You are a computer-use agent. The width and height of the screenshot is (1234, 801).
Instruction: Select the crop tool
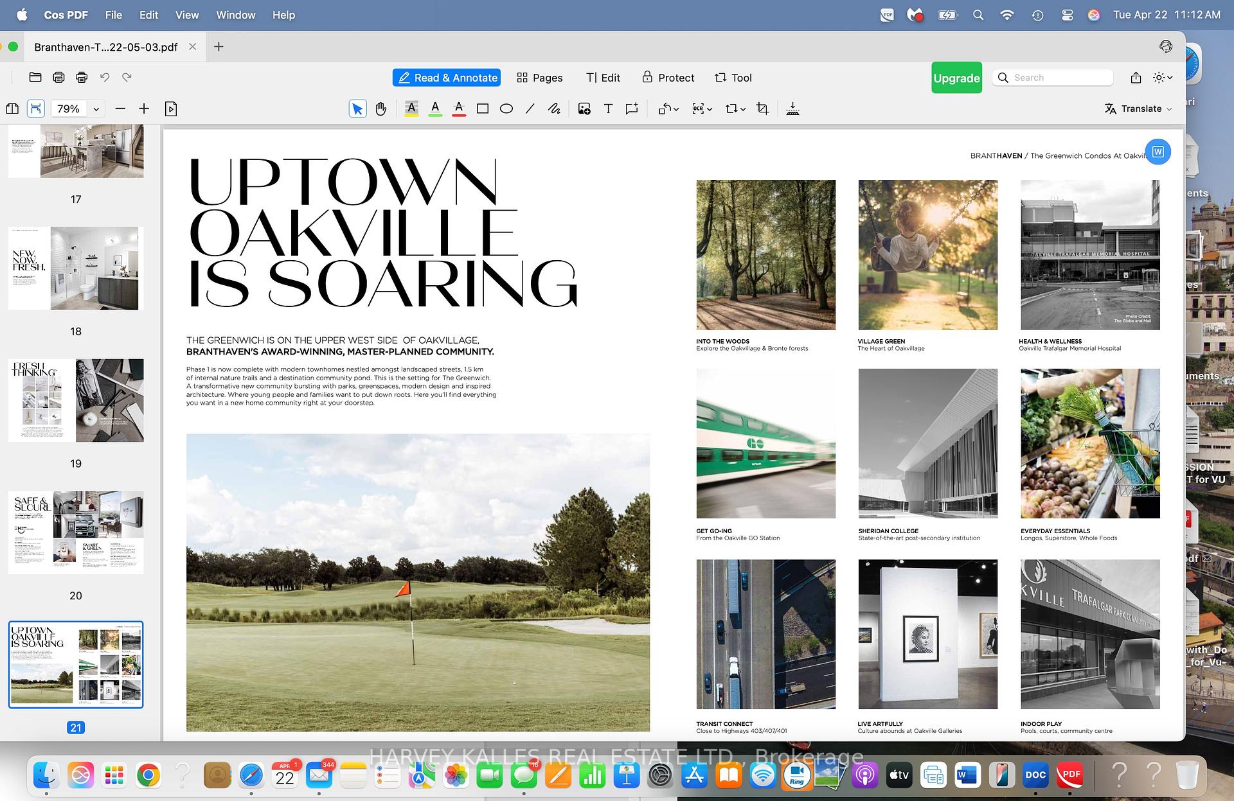pos(763,109)
